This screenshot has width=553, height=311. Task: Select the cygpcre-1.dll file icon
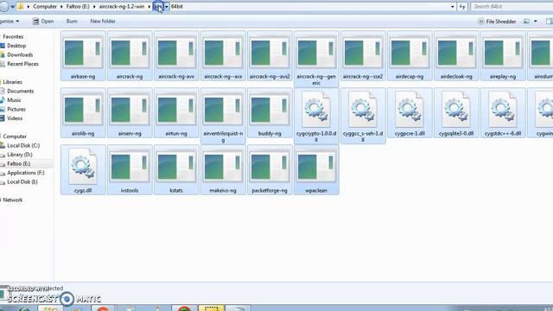click(x=410, y=110)
